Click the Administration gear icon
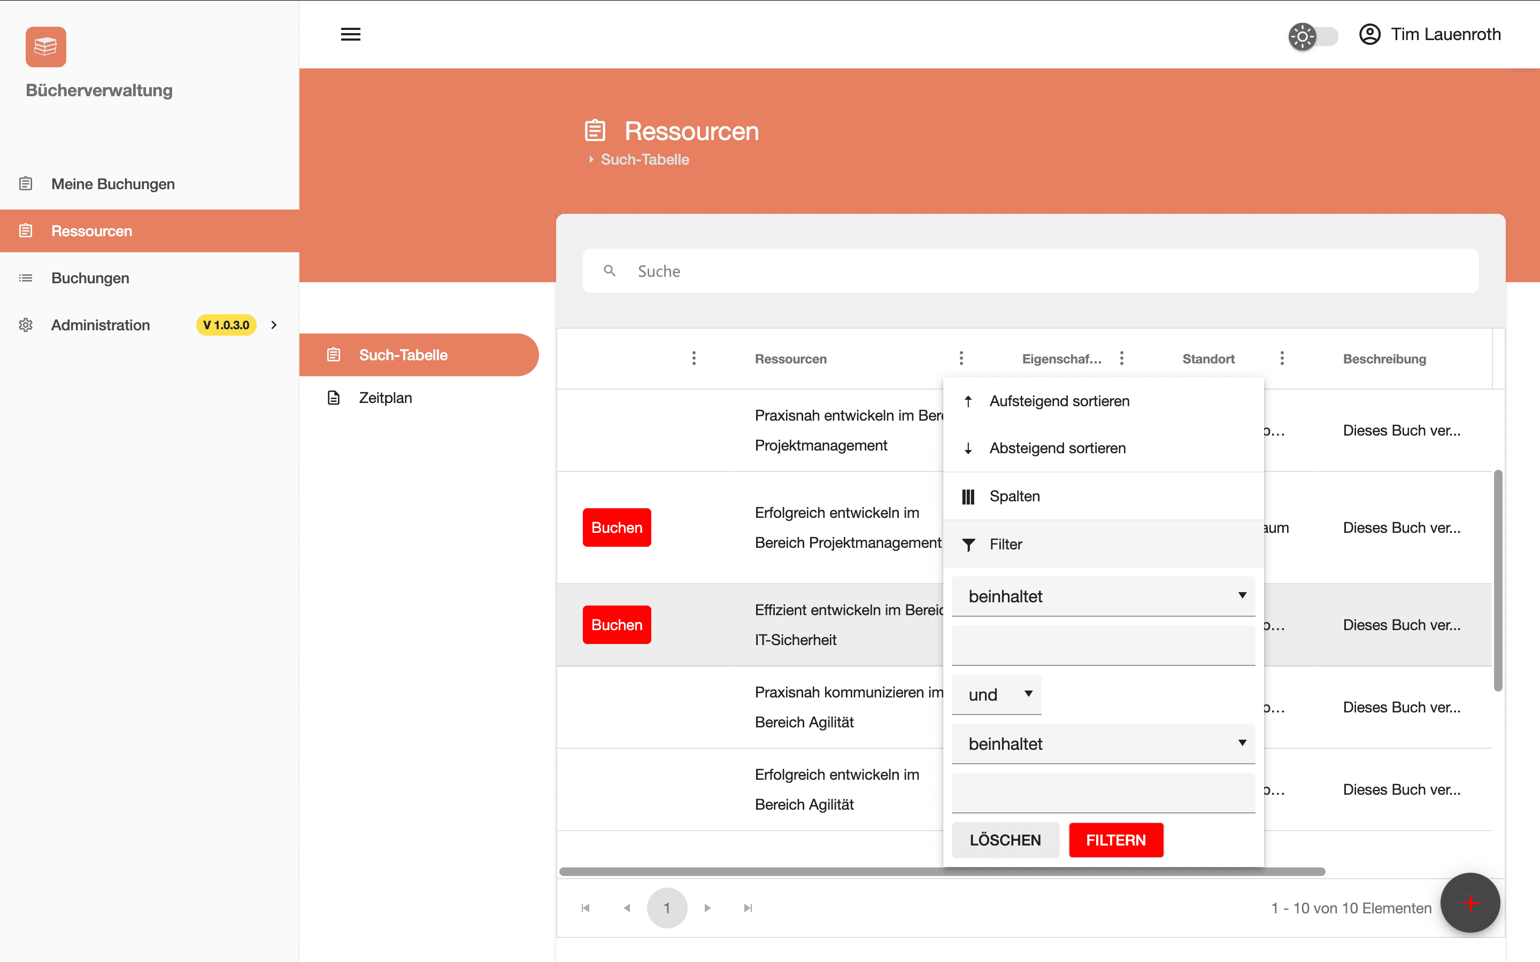This screenshot has height=962, width=1540. tap(26, 325)
